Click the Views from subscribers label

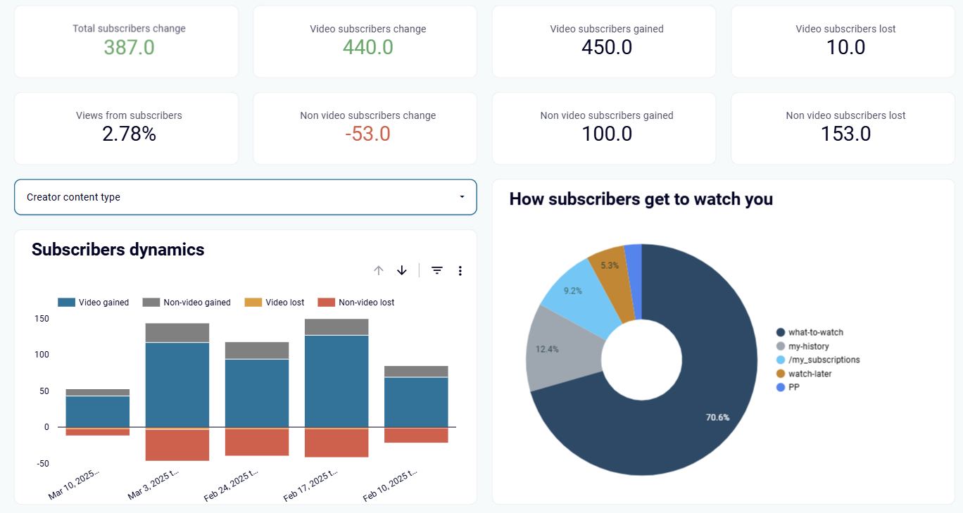tap(129, 115)
